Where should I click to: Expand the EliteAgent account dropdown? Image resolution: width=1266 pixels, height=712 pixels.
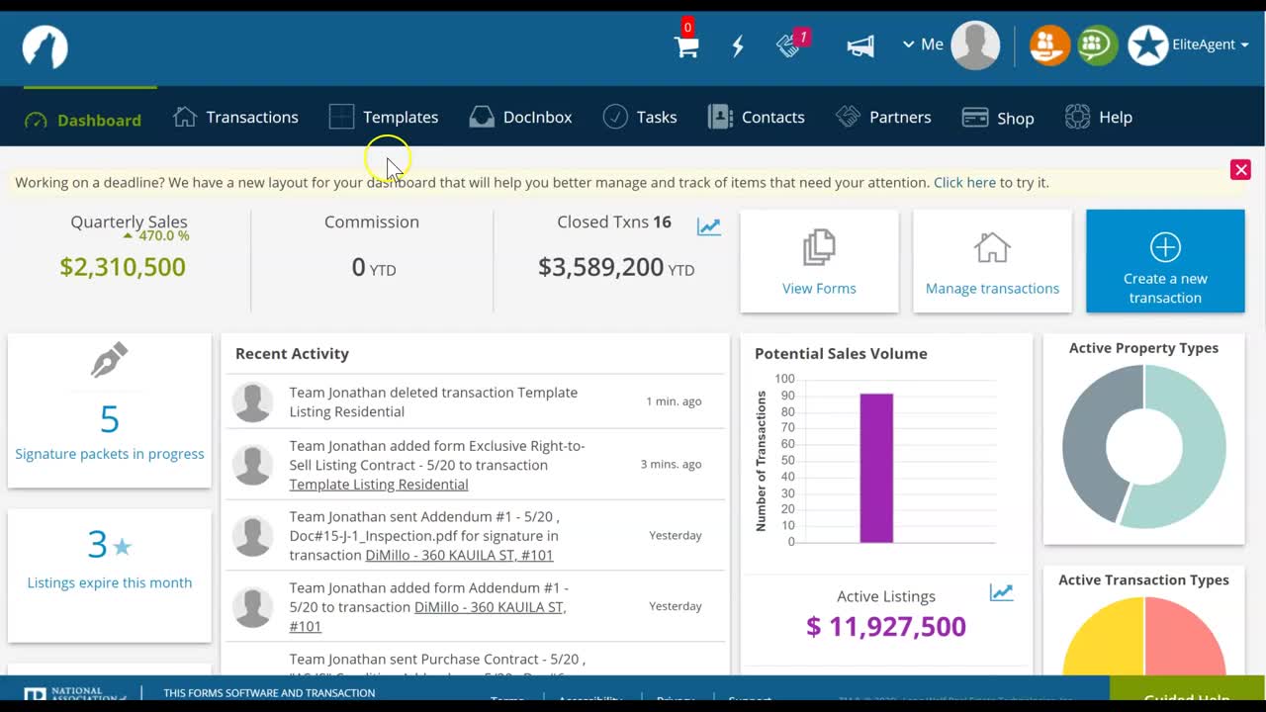1211,44
